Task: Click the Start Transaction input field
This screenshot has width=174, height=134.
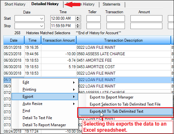Action: point(116,18)
